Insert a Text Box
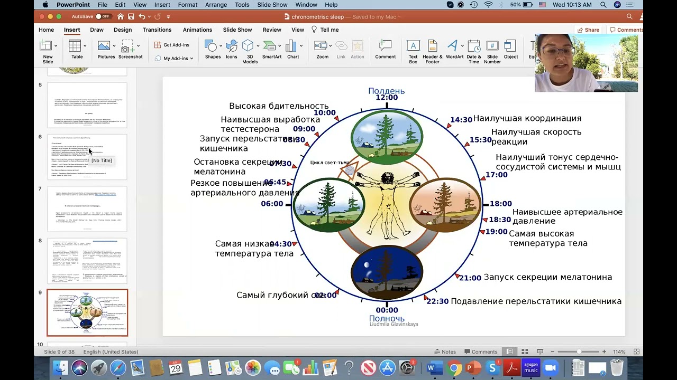The height and width of the screenshot is (380, 677). click(x=413, y=52)
